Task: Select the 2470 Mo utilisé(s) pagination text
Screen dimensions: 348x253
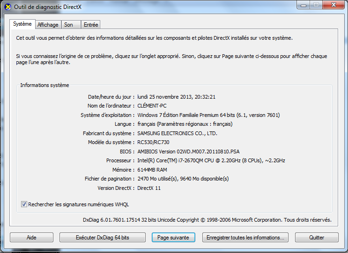Action: point(183,179)
